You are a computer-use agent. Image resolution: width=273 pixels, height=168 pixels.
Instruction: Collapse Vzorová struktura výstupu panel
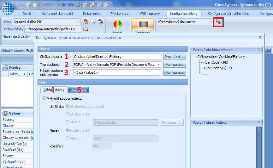pos(259,50)
